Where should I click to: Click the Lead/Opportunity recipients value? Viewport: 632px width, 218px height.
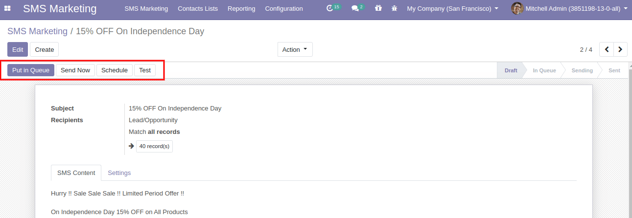[153, 120]
